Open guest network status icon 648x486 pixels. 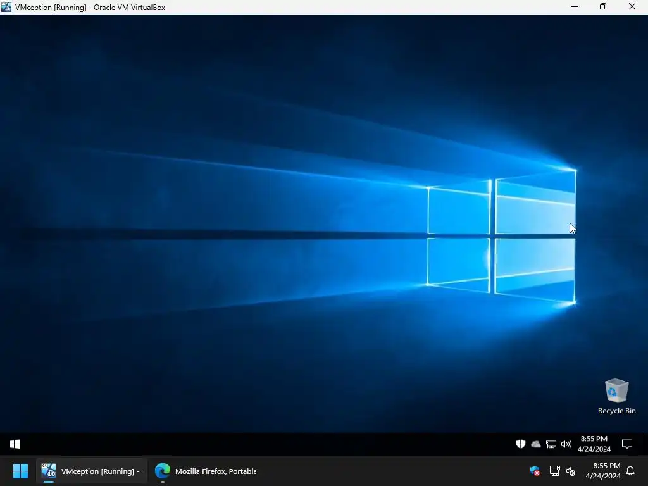pos(551,444)
